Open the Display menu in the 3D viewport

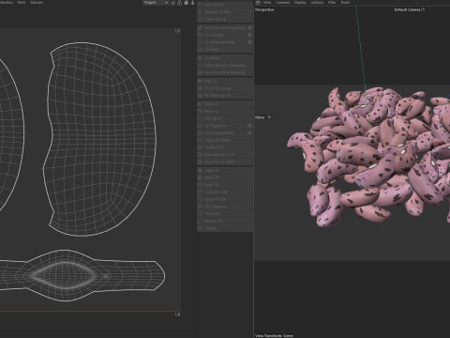click(x=300, y=3)
